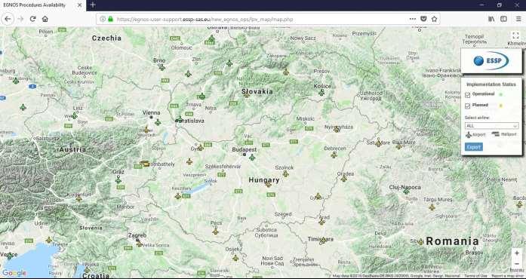The width and height of the screenshot is (526, 279).
Task: Select the yellow airport marker at Târgu Mureș
Action: tap(432, 207)
